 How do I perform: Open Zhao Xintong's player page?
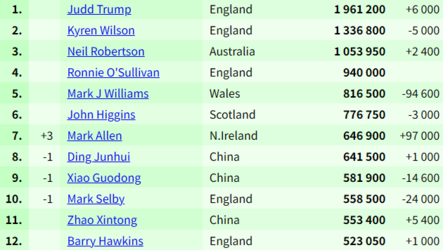coord(102,221)
